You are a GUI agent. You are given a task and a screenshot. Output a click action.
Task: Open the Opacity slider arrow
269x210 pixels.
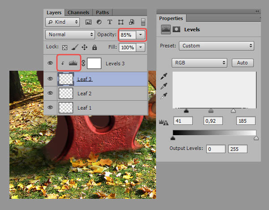point(141,34)
